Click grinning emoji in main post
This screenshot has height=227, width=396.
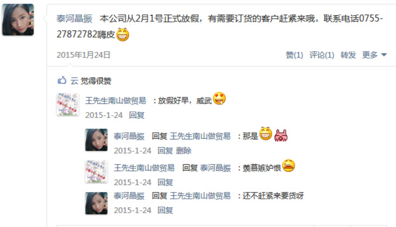(123, 34)
